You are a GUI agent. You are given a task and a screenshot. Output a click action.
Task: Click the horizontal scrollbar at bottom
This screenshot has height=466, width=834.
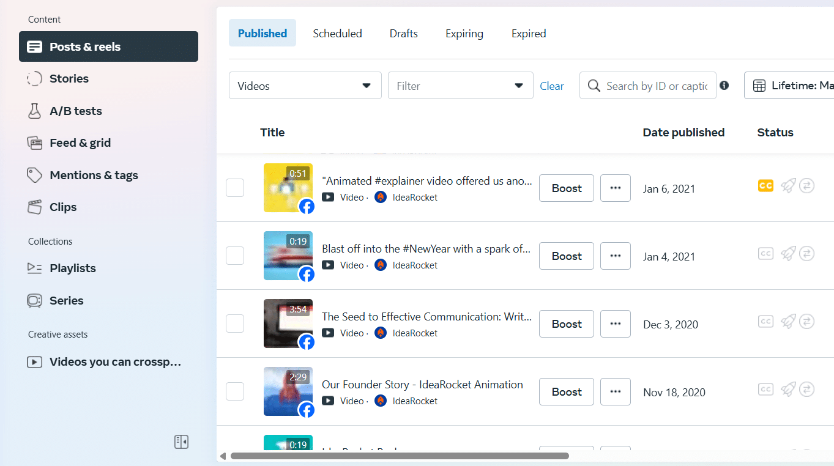click(399, 456)
